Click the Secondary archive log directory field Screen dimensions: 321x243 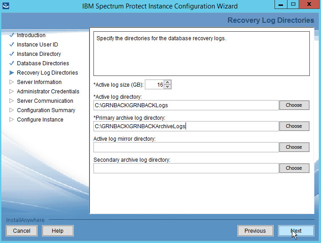click(x=186, y=168)
